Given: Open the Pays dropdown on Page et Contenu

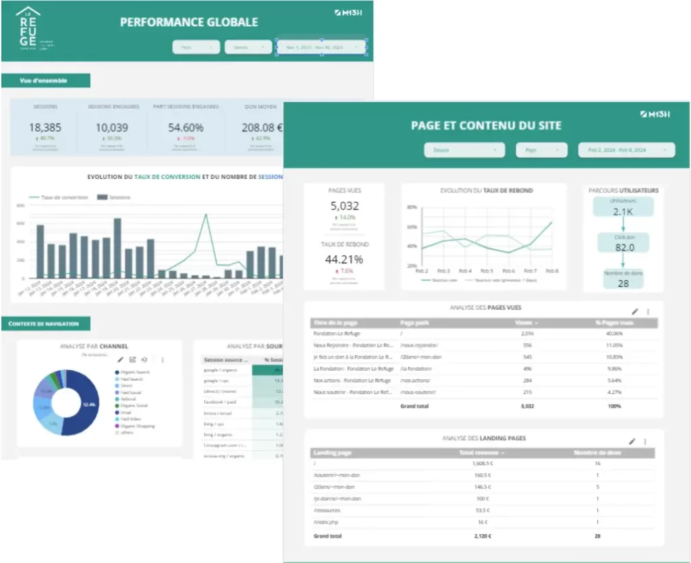Looking at the screenshot, I should [x=541, y=150].
